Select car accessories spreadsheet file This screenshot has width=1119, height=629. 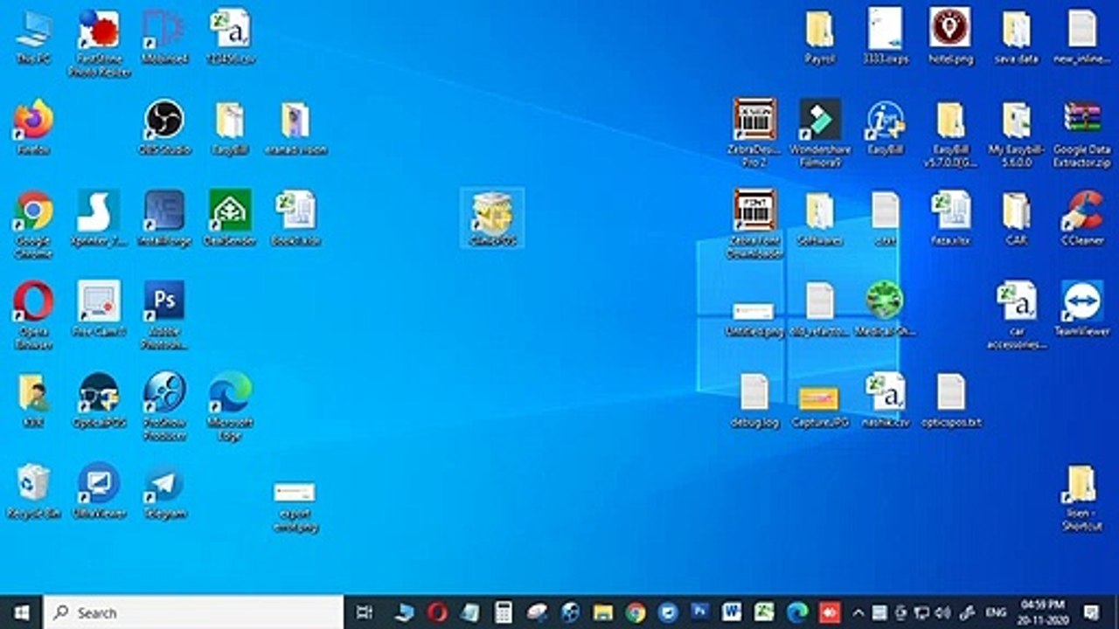point(1017,315)
